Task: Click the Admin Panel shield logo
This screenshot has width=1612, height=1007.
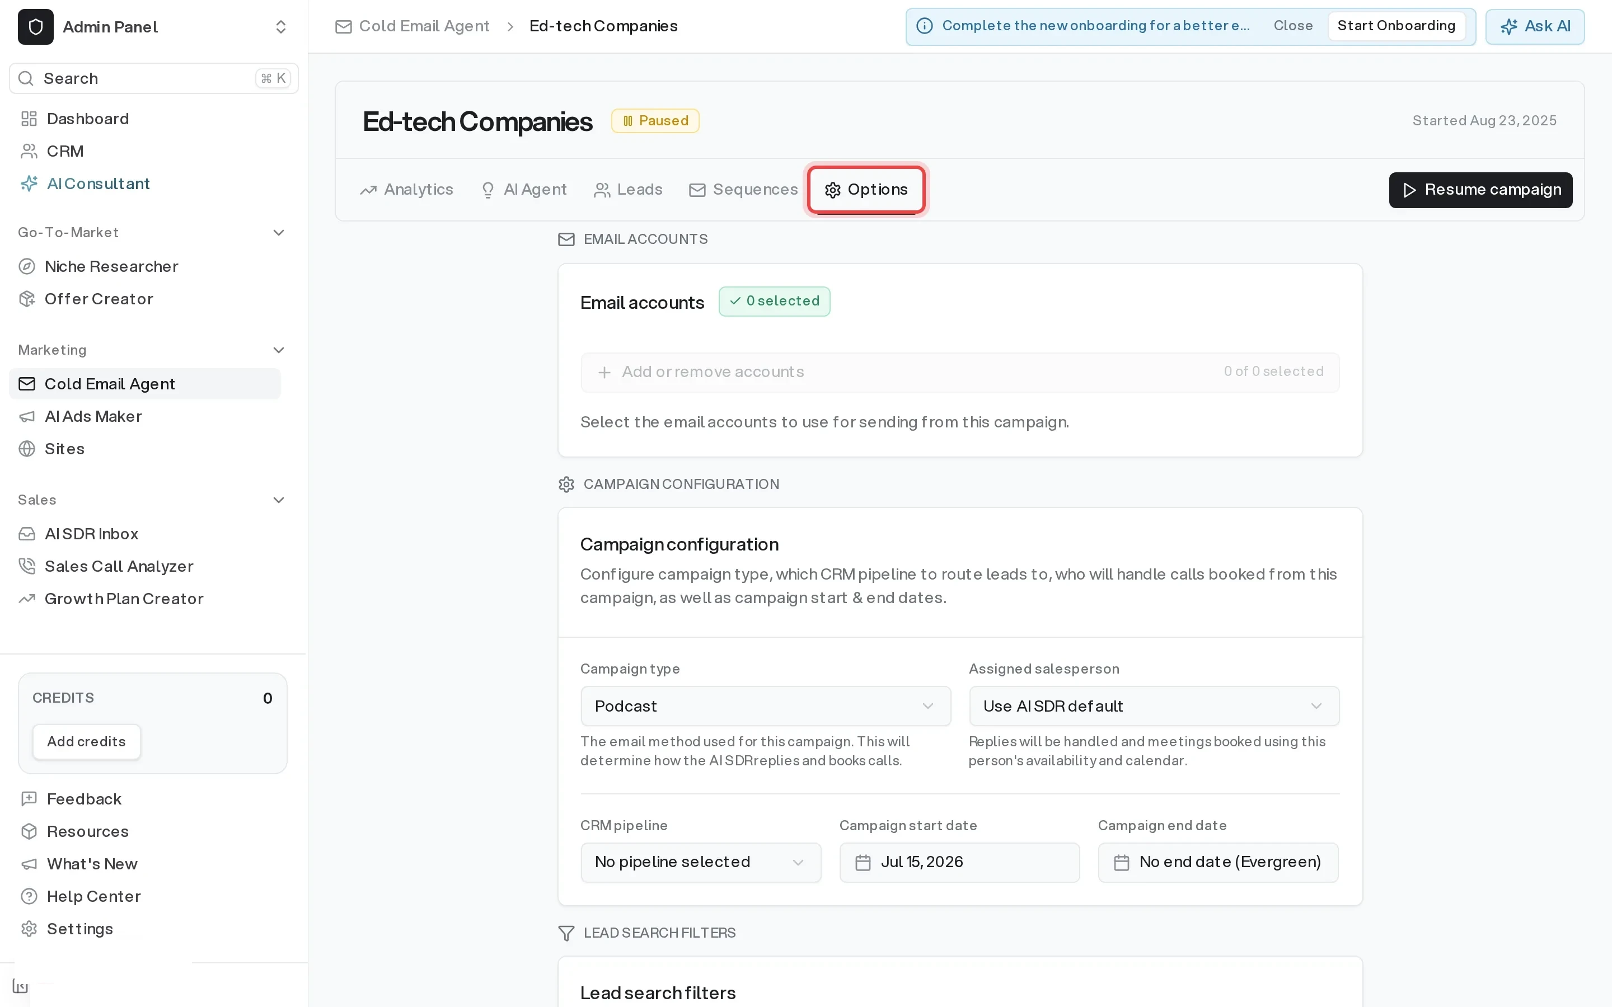Action: (35, 27)
